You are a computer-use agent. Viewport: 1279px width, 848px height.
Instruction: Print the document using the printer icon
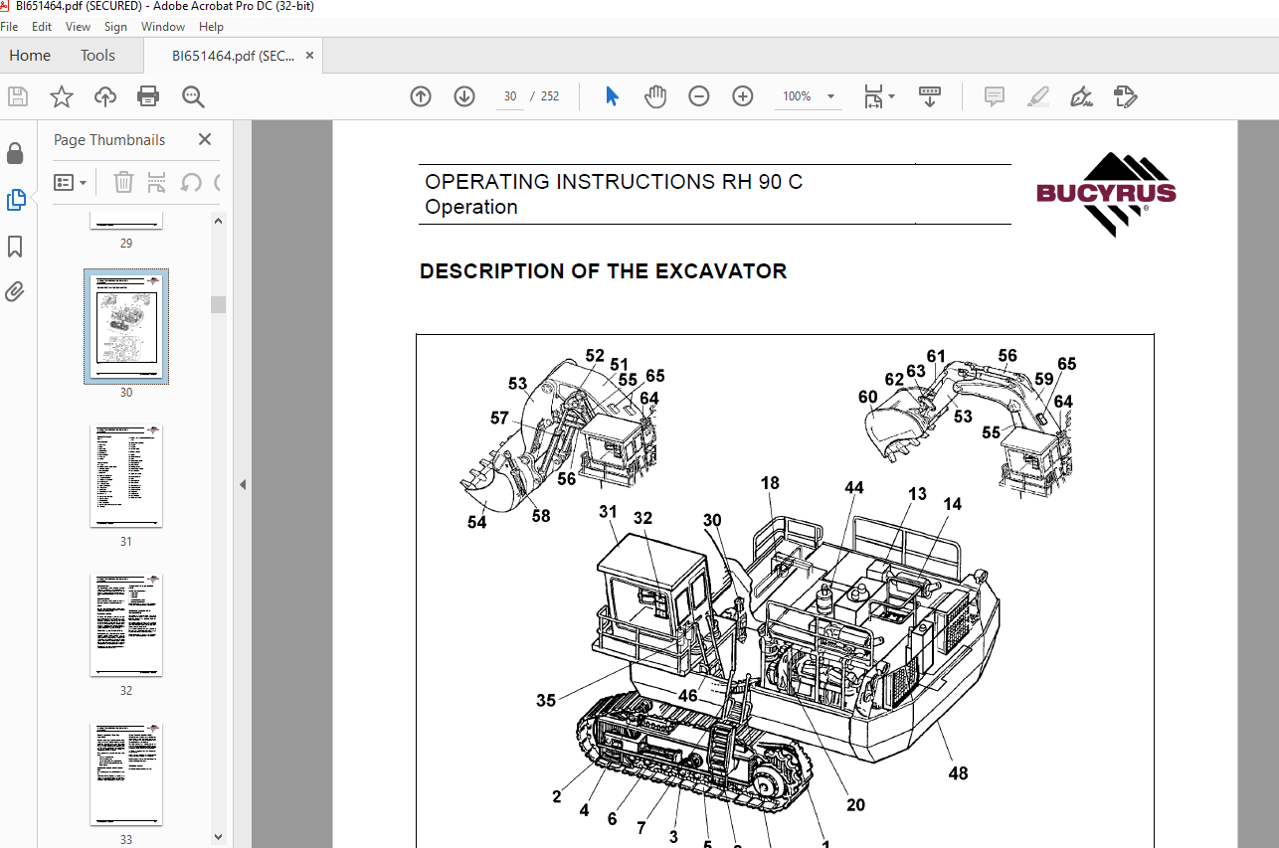148,96
